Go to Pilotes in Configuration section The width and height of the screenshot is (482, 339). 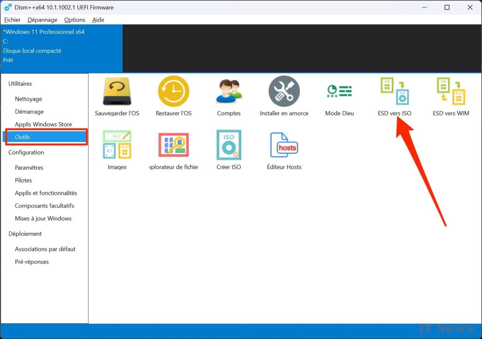(x=23, y=180)
